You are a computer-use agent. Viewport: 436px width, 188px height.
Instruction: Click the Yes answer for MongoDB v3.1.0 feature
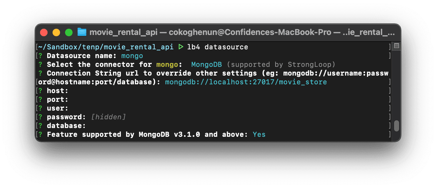point(259,135)
